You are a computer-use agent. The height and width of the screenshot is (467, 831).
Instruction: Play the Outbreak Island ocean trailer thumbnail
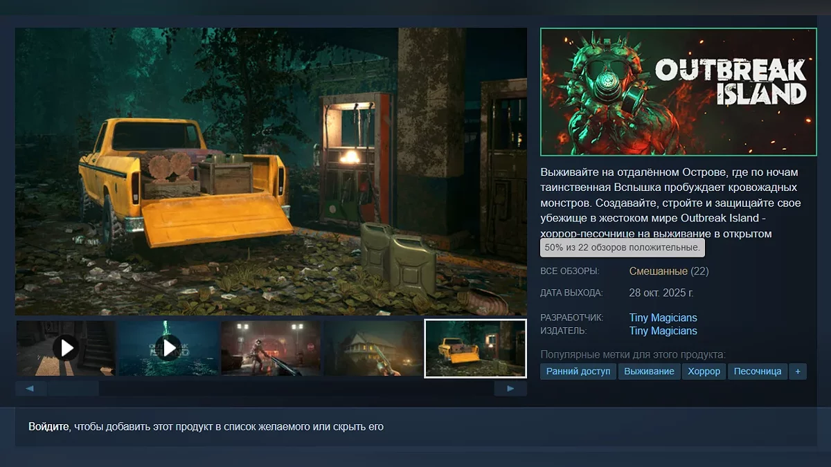click(x=168, y=348)
